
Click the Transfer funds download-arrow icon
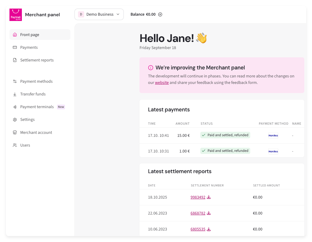[x=15, y=94]
